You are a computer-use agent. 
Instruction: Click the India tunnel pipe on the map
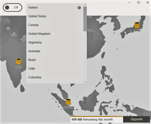(18, 61)
